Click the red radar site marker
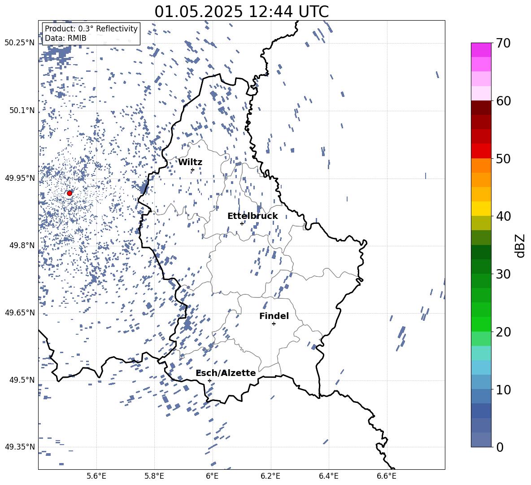Viewport: 531px width, 485px height. click(x=70, y=193)
